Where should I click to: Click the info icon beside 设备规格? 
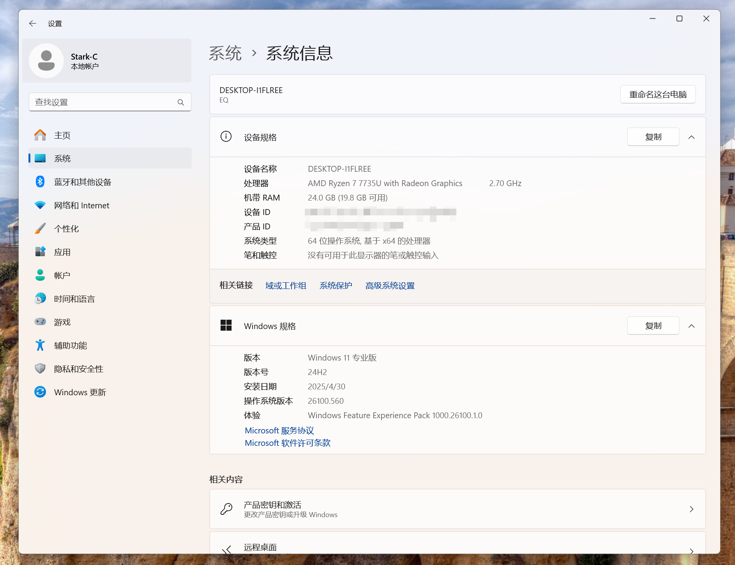pyautogui.click(x=226, y=137)
